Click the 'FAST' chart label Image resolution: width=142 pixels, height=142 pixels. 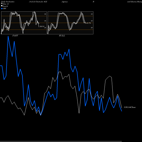click(15, 36)
